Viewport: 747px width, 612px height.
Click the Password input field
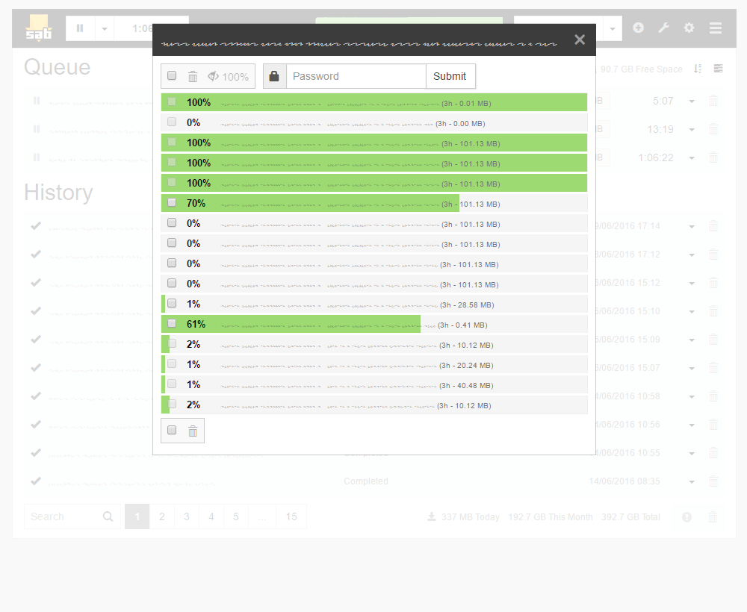coord(356,76)
